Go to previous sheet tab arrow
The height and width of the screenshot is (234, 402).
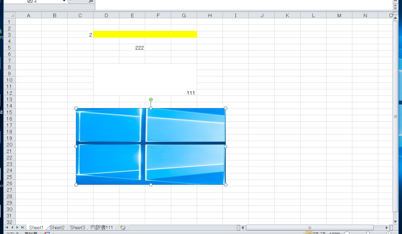pos(12,227)
